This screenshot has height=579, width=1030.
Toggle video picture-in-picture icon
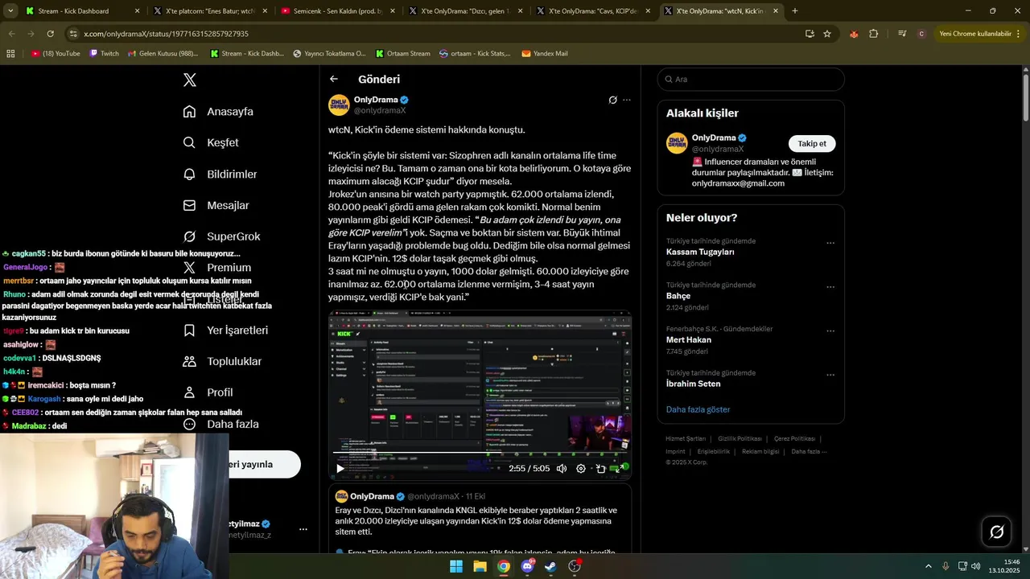600,468
